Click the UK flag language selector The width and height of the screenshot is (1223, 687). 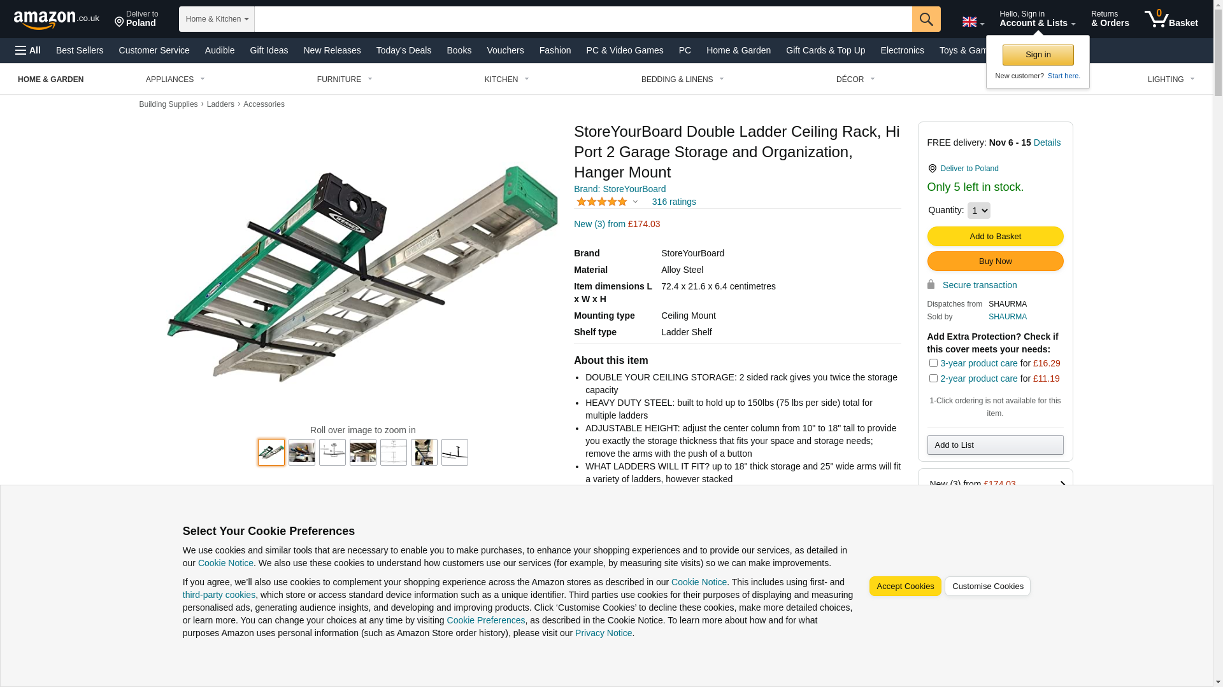tap(972, 22)
